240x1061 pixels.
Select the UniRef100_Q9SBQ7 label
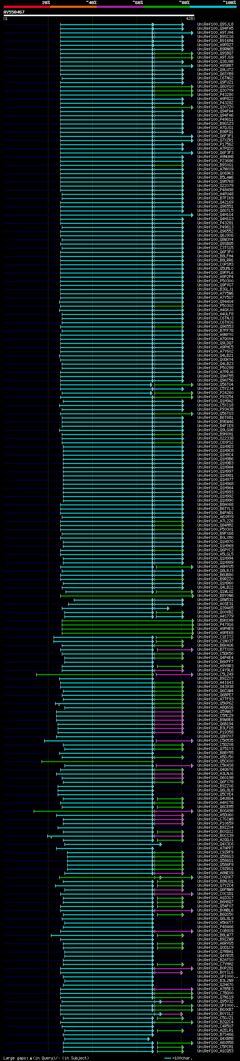(215, 53)
